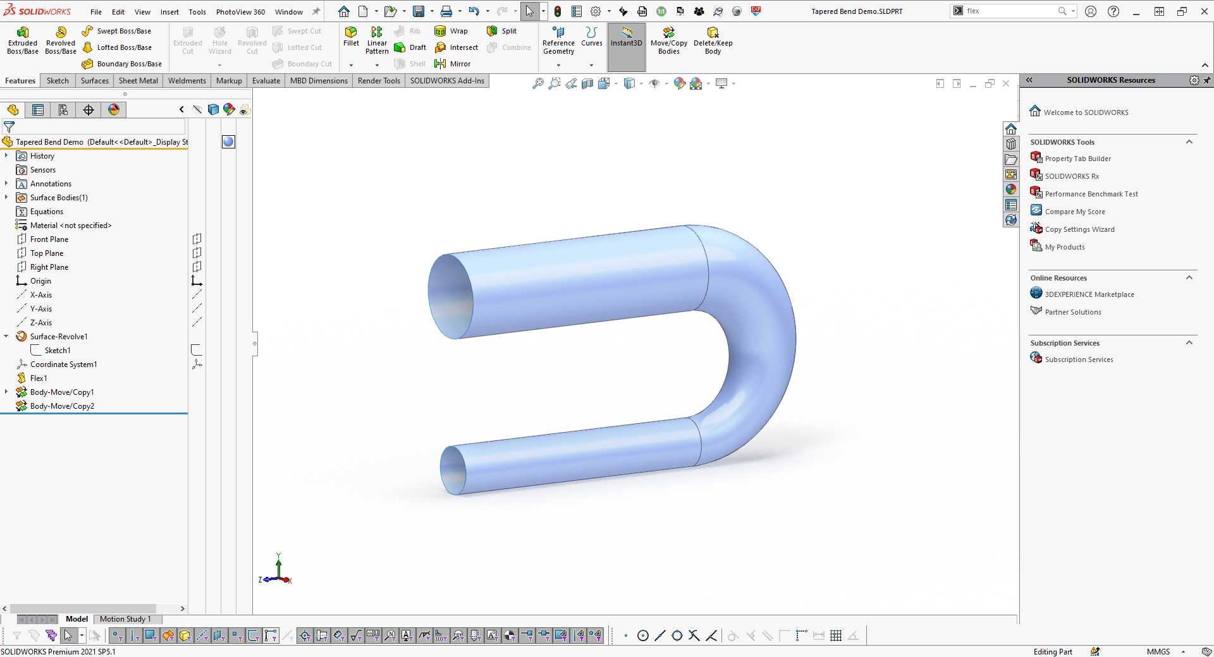Choose Boundary Boss/Base feature

(122, 64)
